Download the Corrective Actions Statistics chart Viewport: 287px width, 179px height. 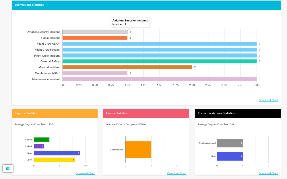click(x=268, y=173)
